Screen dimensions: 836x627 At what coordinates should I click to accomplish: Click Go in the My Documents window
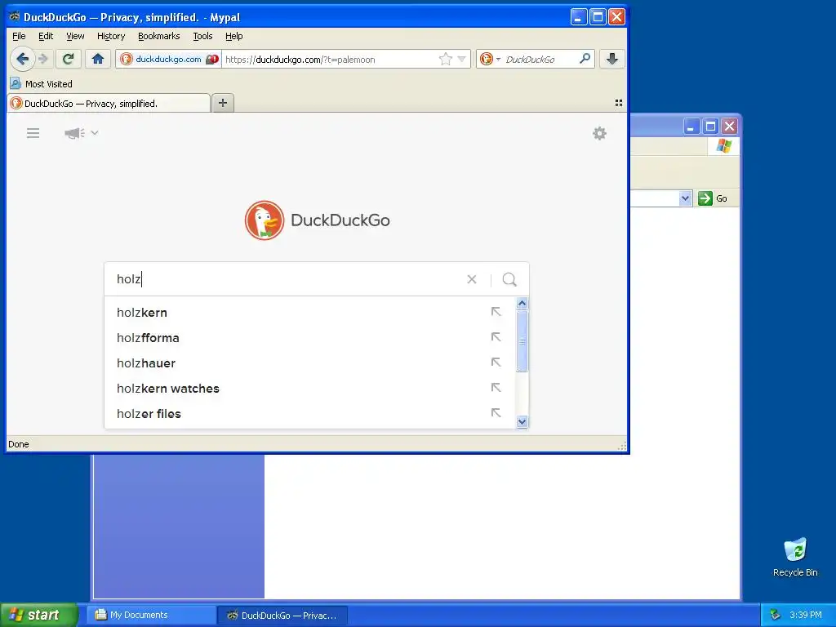click(x=713, y=198)
